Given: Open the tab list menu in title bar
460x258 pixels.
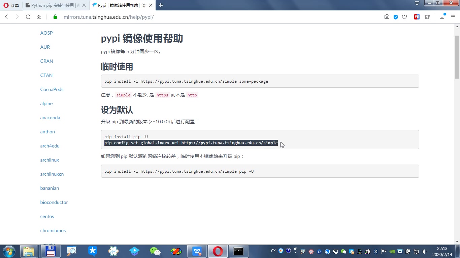Looking at the screenshot, I should (417, 3).
